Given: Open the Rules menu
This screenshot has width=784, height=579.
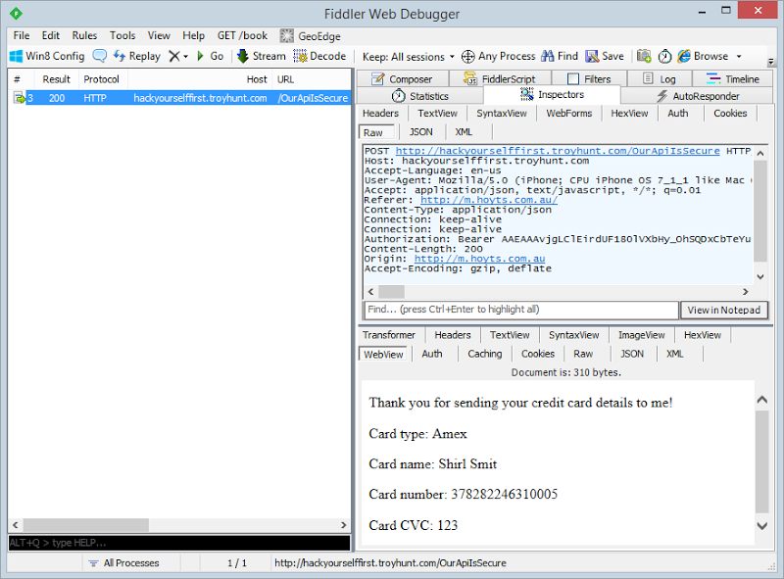Looking at the screenshot, I should point(84,35).
